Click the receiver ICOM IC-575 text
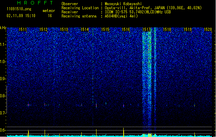 tap(138, 12)
